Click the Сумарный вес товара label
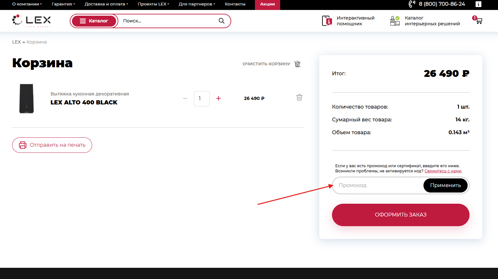This screenshot has width=498, height=279. tap(362, 120)
